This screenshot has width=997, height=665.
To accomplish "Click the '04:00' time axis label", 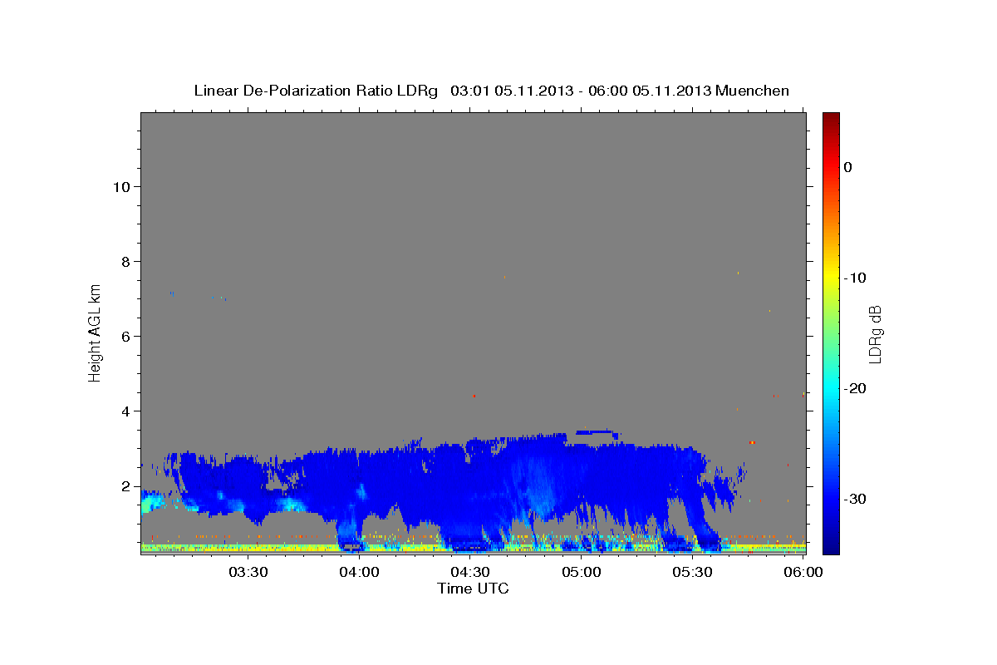I will pyautogui.click(x=359, y=572).
